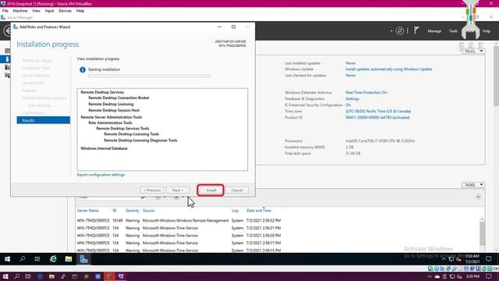499x281 pixels.
Task: Select the Windows Remote Management warning event
Action: point(179,220)
